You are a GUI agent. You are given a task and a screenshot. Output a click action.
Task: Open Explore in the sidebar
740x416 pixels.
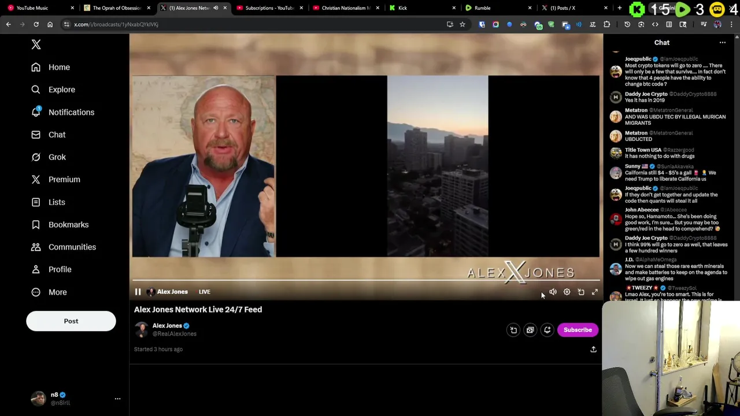point(53,90)
